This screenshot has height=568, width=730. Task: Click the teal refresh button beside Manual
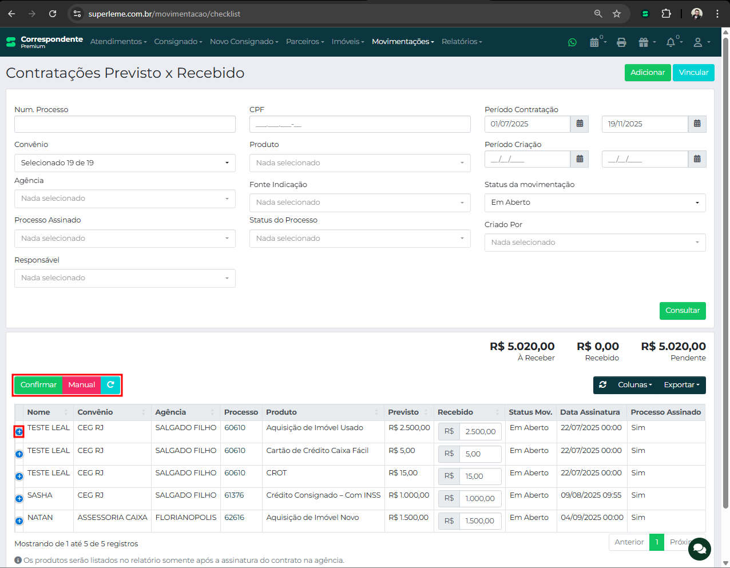coord(110,385)
